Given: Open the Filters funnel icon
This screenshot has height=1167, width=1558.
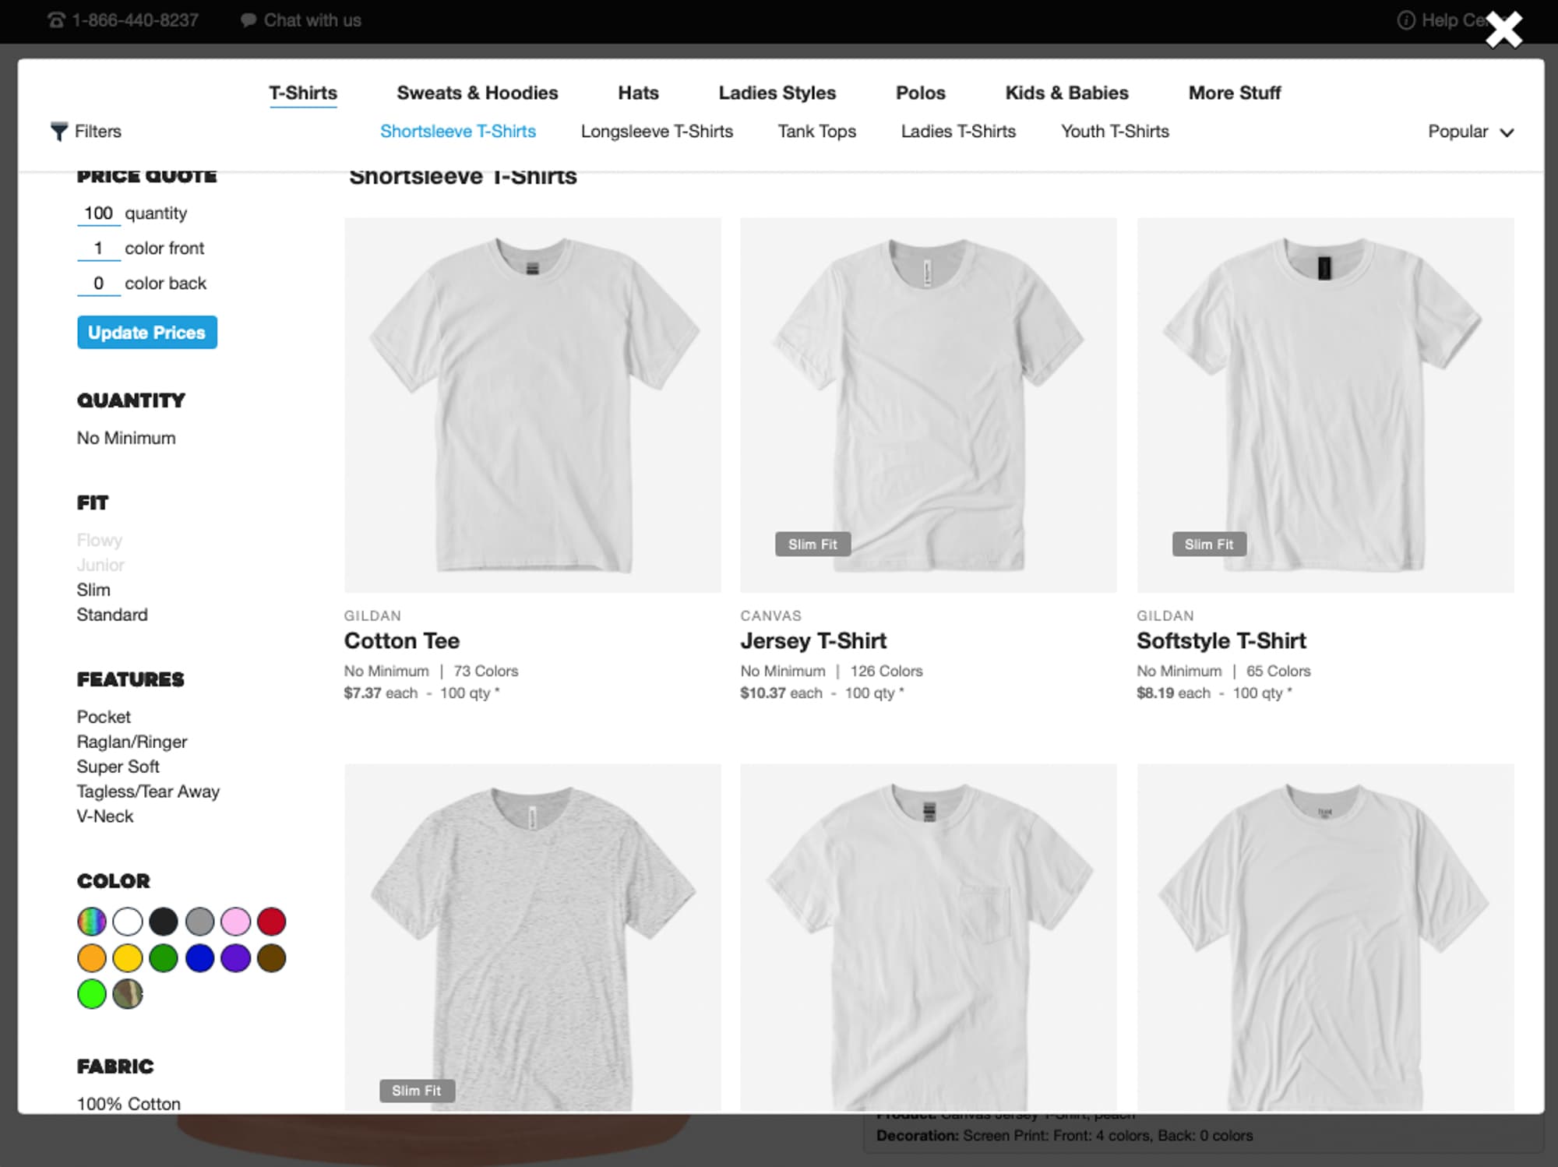Looking at the screenshot, I should [x=59, y=131].
